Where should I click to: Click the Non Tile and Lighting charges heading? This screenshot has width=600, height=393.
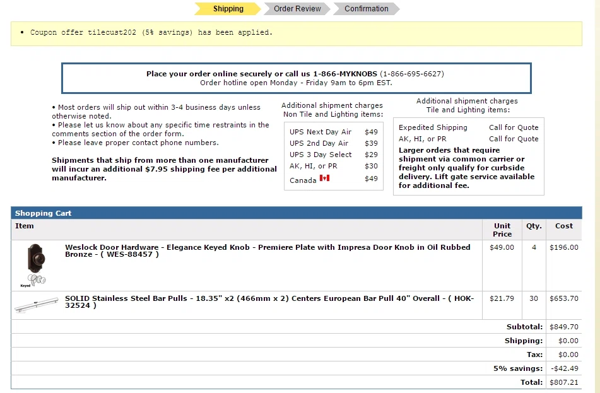[x=332, y=110]
